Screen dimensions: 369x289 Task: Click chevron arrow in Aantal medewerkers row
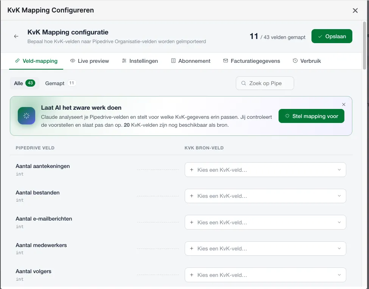[x=339, y=249]
